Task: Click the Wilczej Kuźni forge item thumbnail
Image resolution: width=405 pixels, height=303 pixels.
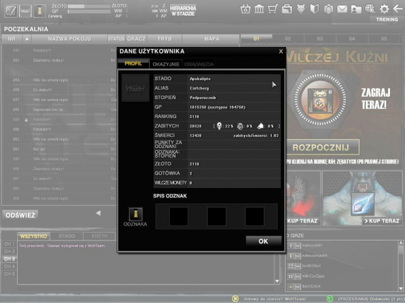Action: coord(320,100)
